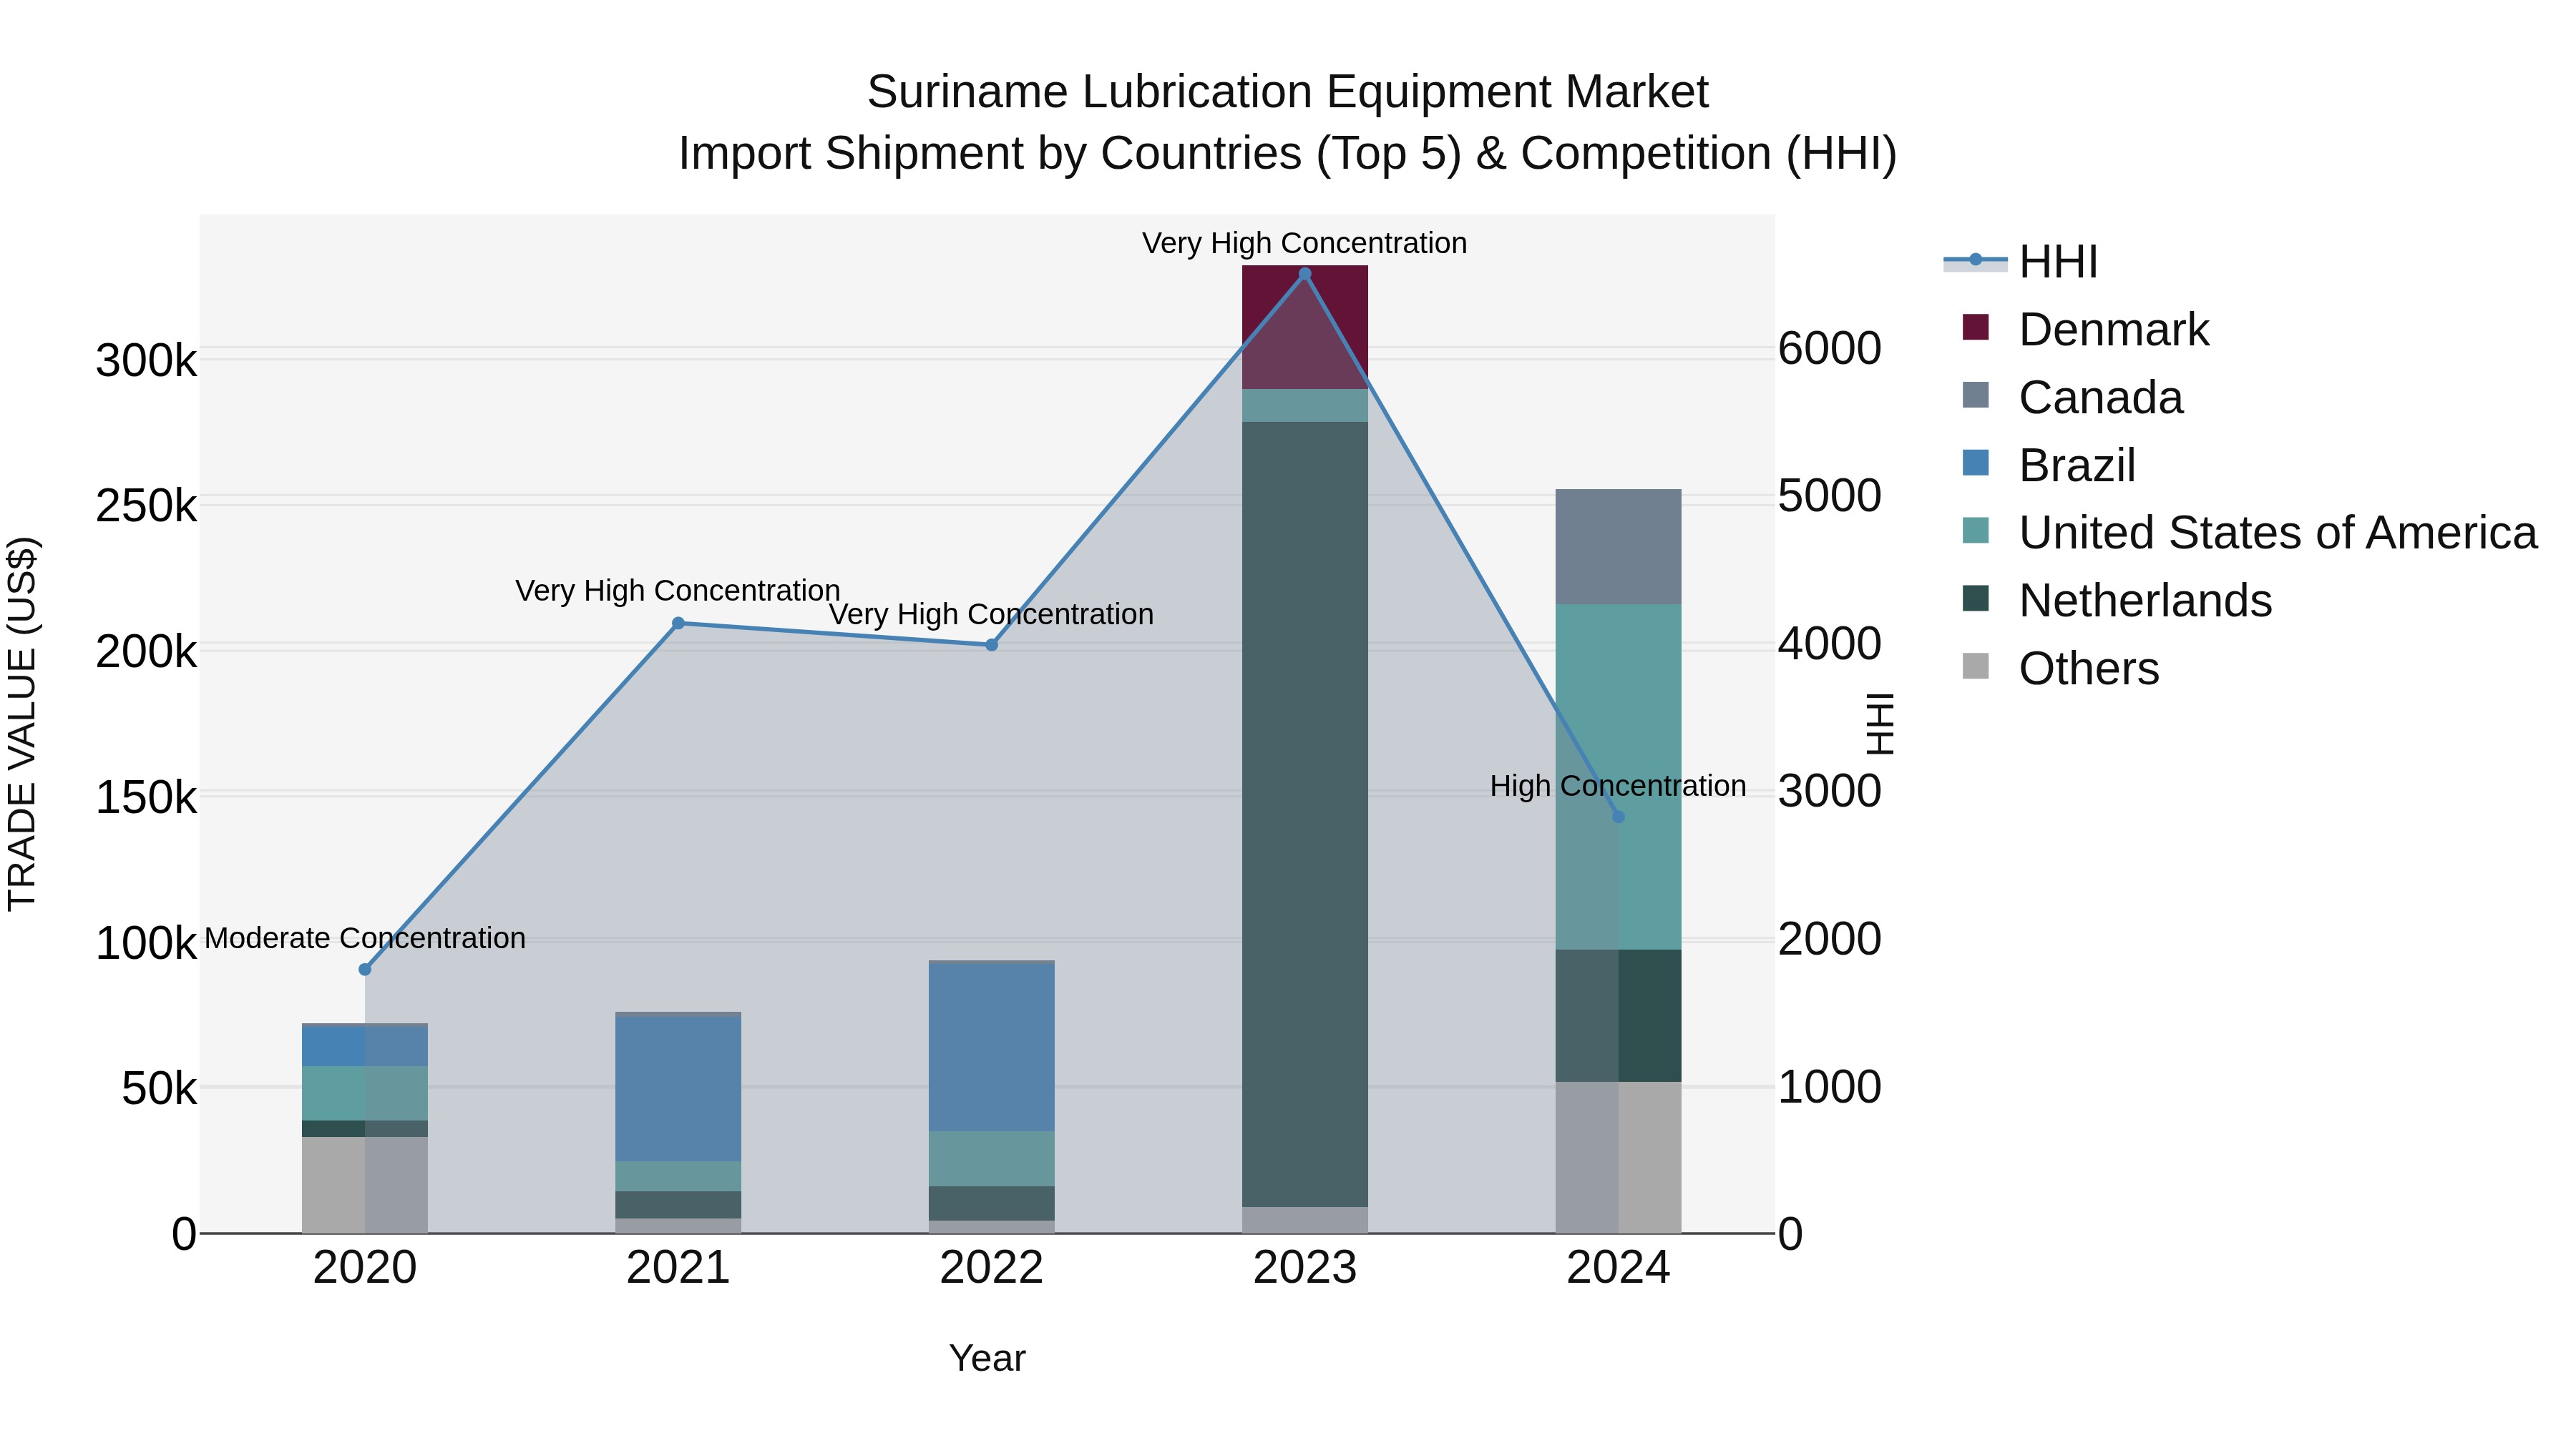Click the Brazil segment of the 2022 bar

(x=992, y=1048)
